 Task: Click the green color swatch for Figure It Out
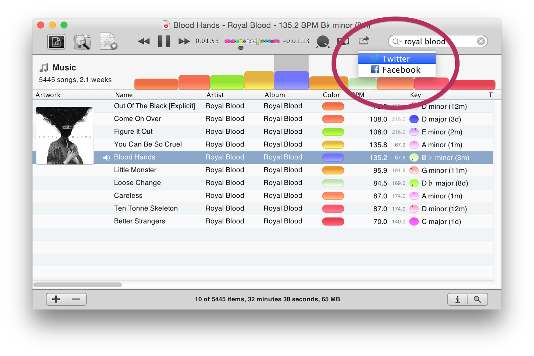333,132
